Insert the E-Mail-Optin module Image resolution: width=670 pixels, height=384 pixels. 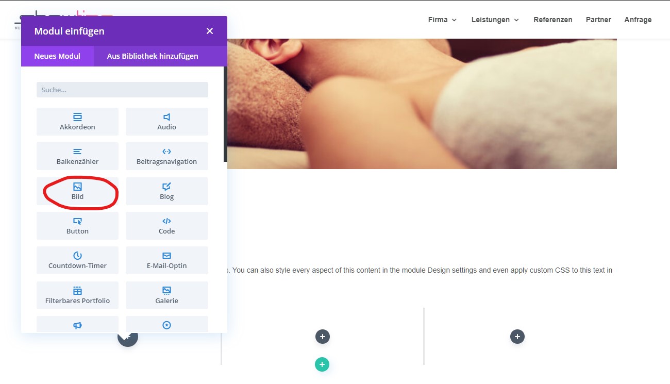[166, 260]
